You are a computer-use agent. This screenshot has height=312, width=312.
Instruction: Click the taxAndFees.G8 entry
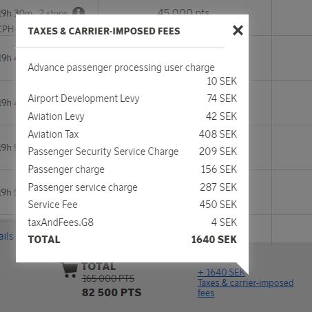pos(132,222)
